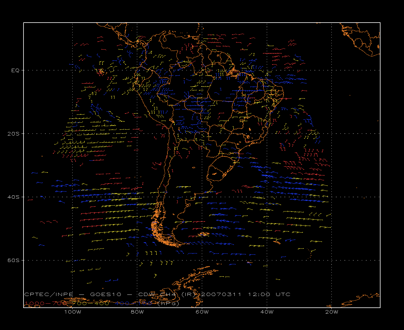
Task: Click the EQ latitude label
Action: click(x=15, y=70)
